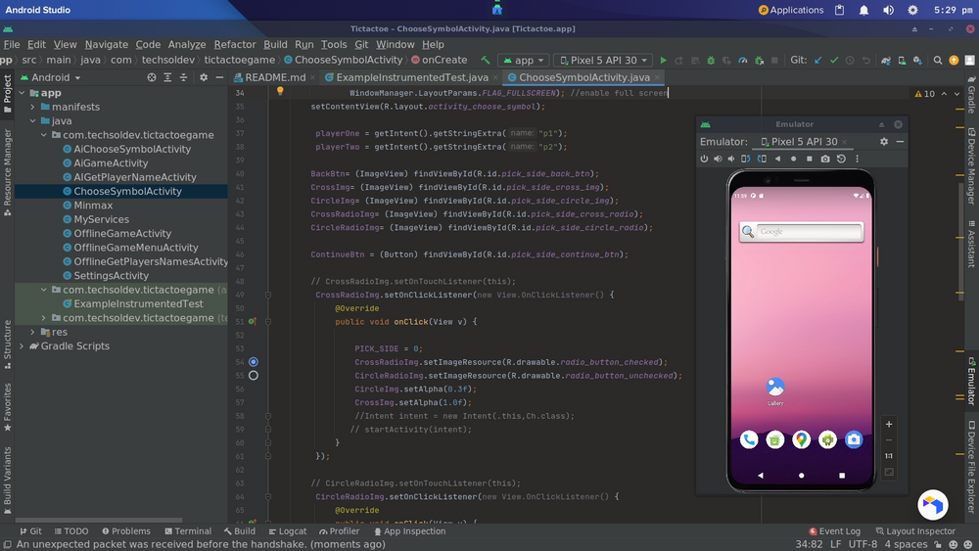Select opened file target icon in Project panel
The height and width of the screenshot is (551, 979).
click(x=152, y=77)
